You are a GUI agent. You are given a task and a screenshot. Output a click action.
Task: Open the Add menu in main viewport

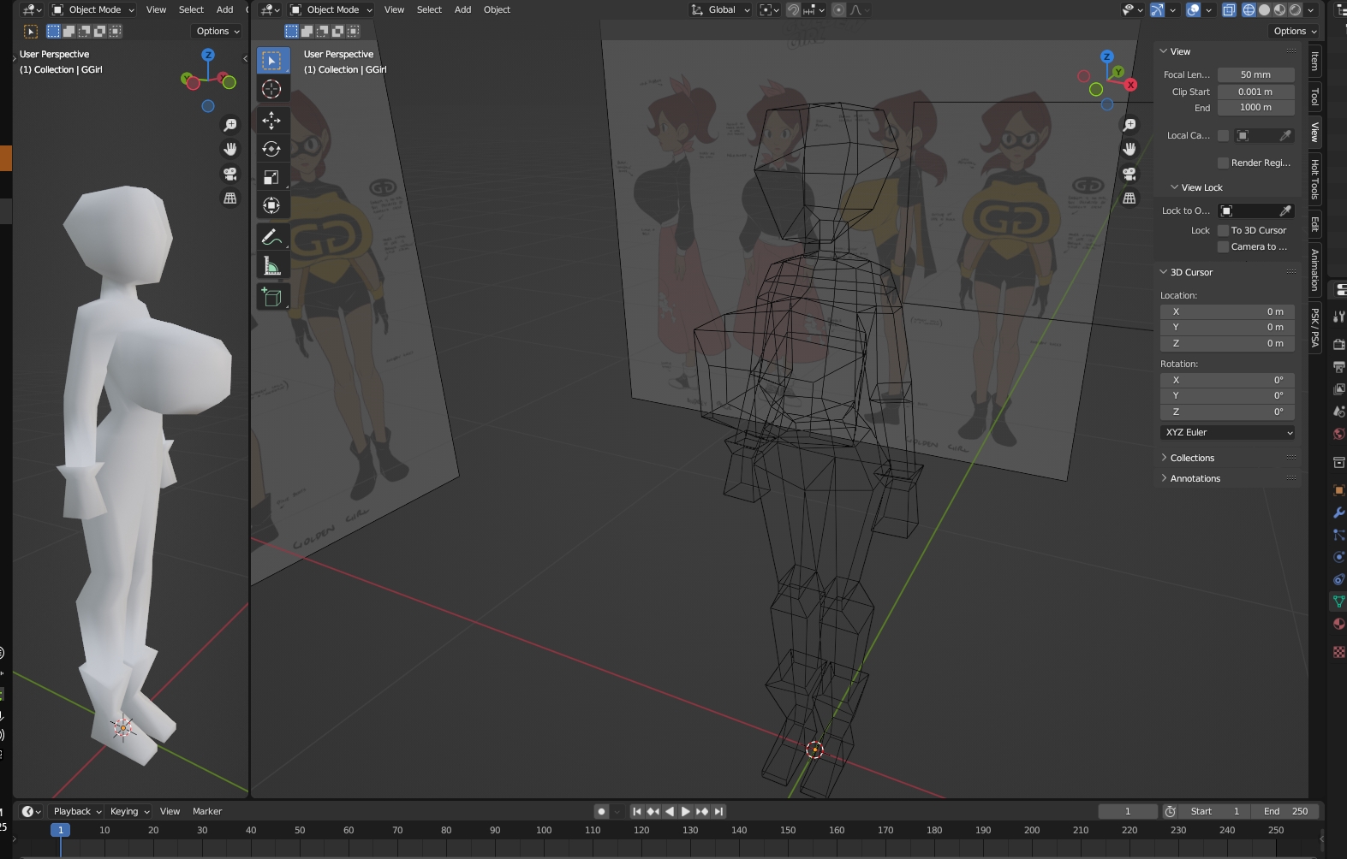pyautogui.click(x=462, y=9)
